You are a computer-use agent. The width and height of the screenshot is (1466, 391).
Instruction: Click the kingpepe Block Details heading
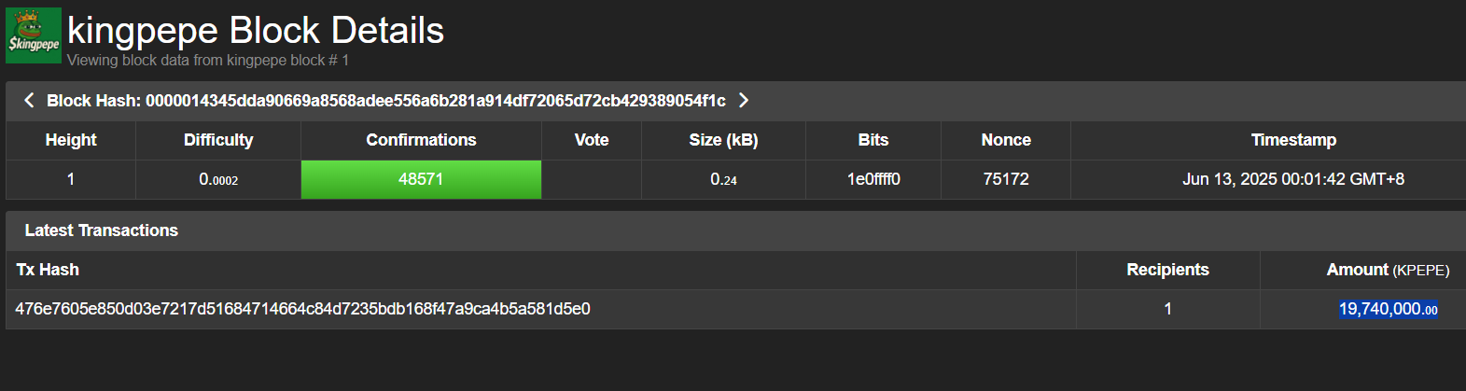pos(256,31)
